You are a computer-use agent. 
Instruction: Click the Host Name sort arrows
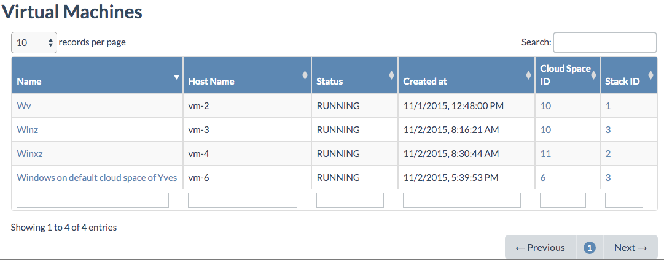click(x=305, y=75)
